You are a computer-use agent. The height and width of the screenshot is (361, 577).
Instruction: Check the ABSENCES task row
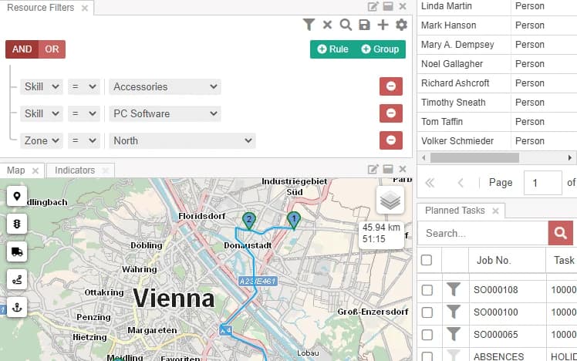pyautogui.click(x=427, y=356)
